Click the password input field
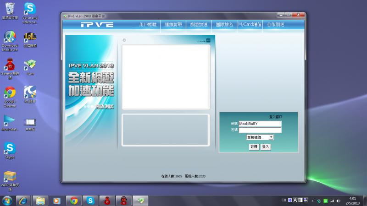The image size is (367, 206). tap(260, 130)
